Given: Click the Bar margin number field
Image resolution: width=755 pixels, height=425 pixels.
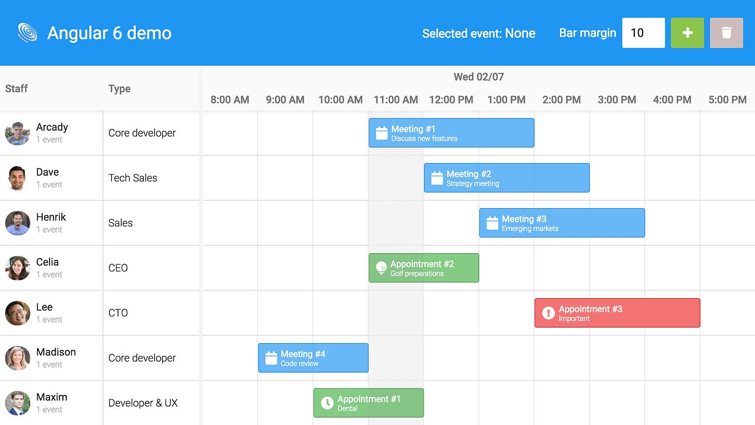Looking at the screenshot, I should (643, 32).
